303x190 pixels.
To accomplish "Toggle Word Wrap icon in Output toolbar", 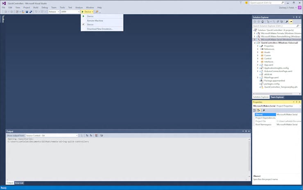I will [x=102, y=135].
